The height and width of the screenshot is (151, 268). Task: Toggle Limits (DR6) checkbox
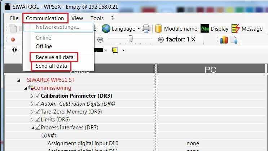(38, 119)
